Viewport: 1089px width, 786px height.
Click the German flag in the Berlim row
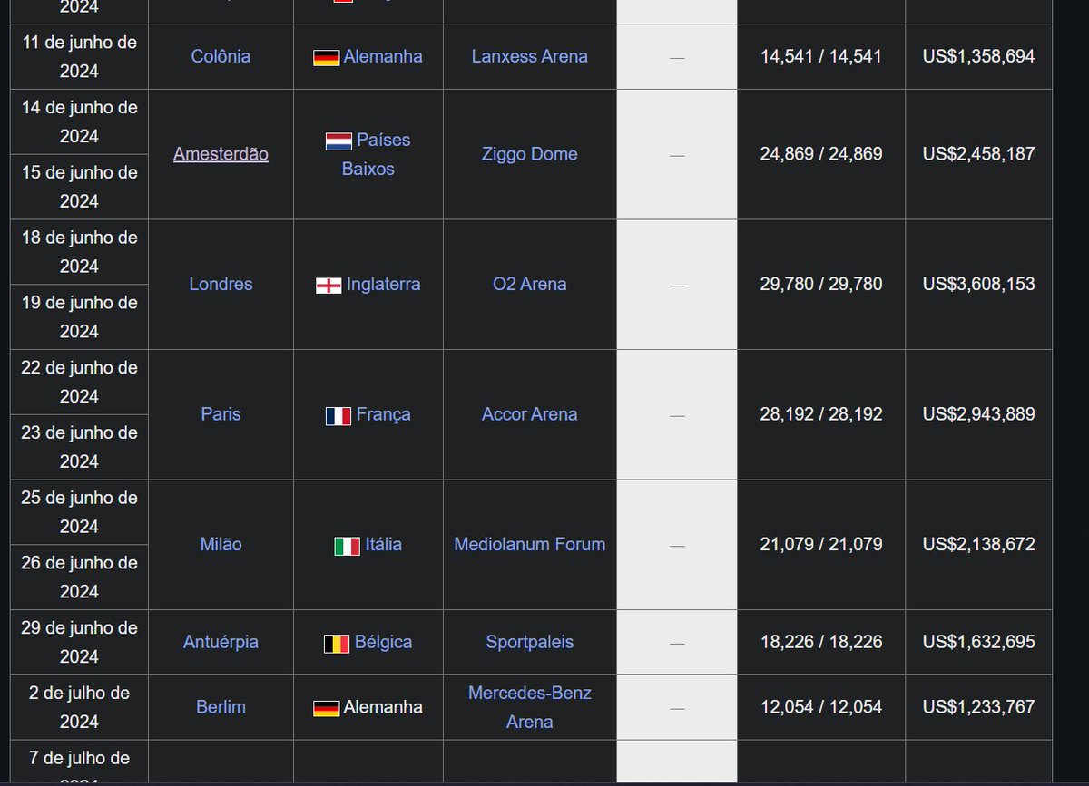pyautogui.click(x=326, y=708)
